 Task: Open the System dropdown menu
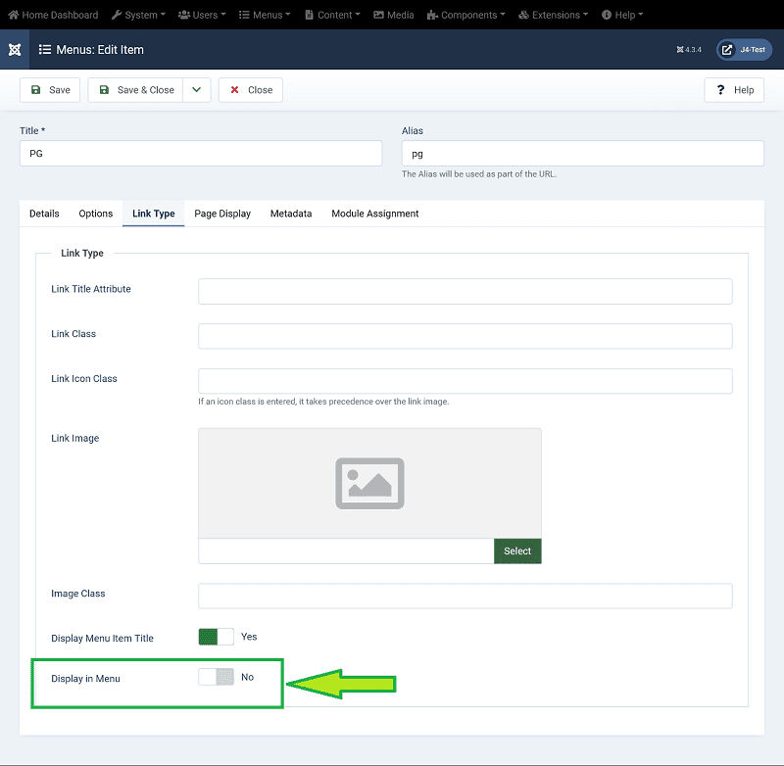137,15
